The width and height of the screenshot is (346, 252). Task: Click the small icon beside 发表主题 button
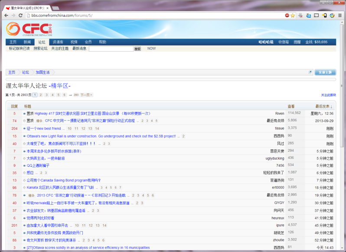[310, 72]
